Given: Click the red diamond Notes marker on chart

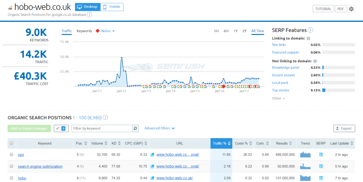Looking at the screenshot, I should 223,86.
